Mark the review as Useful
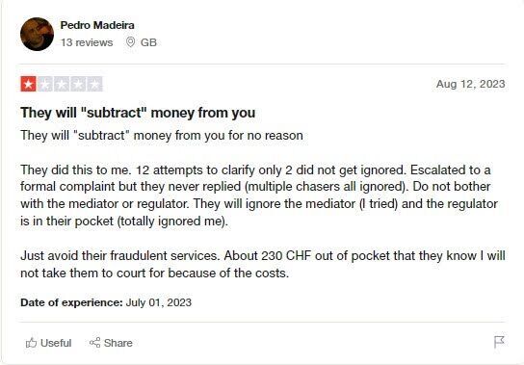The height and width of the screenshot is (365, 524). coord(48,343)
